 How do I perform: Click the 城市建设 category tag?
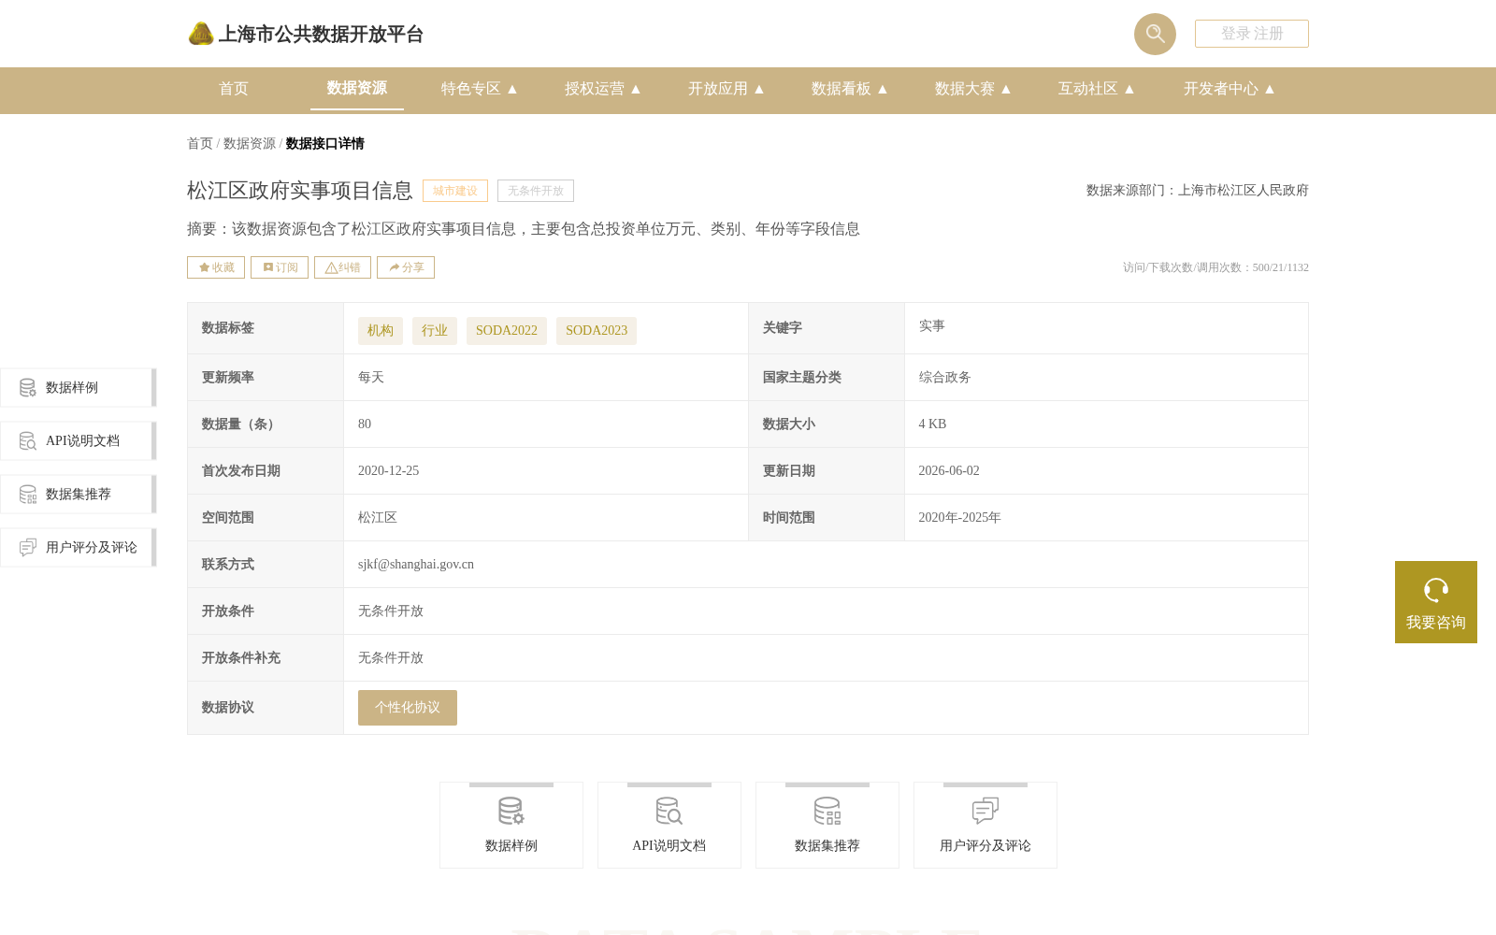[455, 191]
